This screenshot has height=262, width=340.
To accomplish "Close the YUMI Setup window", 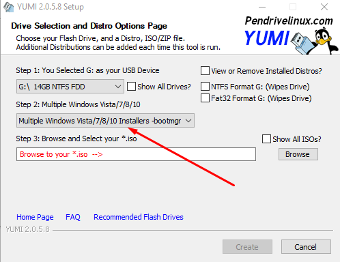I will pos(324,7).
